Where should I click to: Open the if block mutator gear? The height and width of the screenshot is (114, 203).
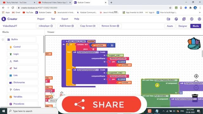pyautogui.click(x=68, y=45)
